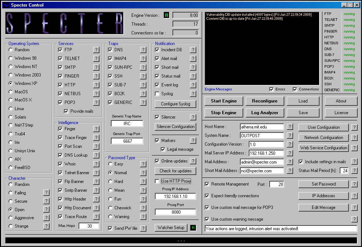
Task: Choose the Hard password type
Action: point(110,181)
